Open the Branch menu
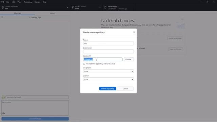 (x=37, y=2)
